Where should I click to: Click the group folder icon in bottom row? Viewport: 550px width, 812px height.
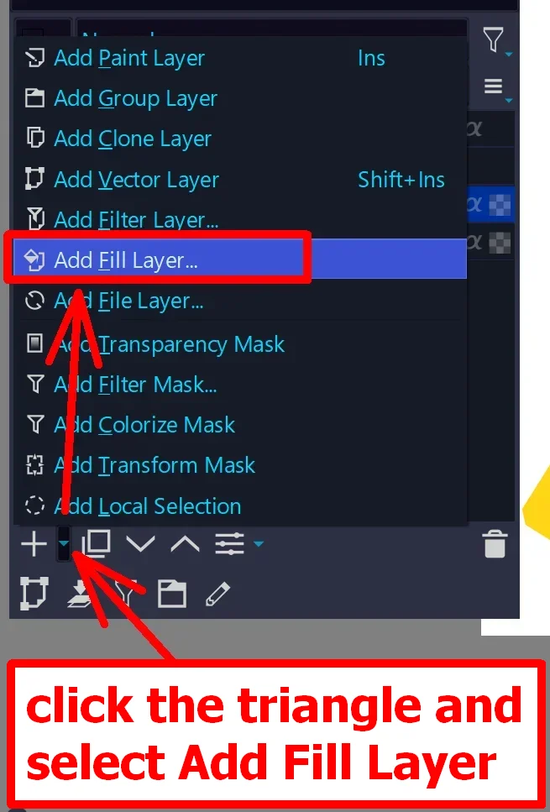click(172, 594)
